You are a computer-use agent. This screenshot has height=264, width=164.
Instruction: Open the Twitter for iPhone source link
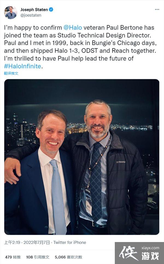click(70, 243)
